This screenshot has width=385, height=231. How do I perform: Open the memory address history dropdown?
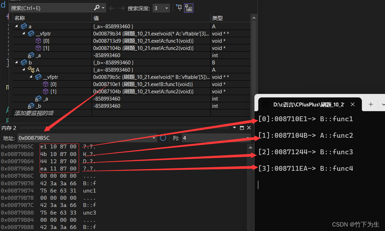[154, 138]
